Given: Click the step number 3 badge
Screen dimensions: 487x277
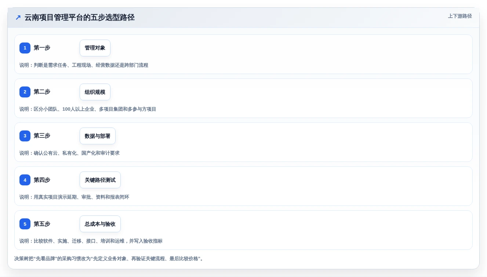Looking at the screenshot, I should [x=25, y=136].
